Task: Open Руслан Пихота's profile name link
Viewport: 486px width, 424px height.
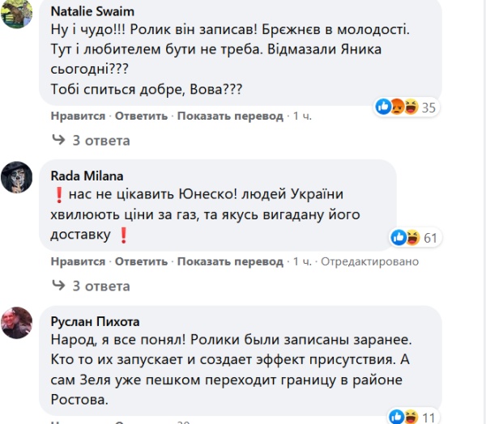Action: pyautogui.click(x=96, y=321)
